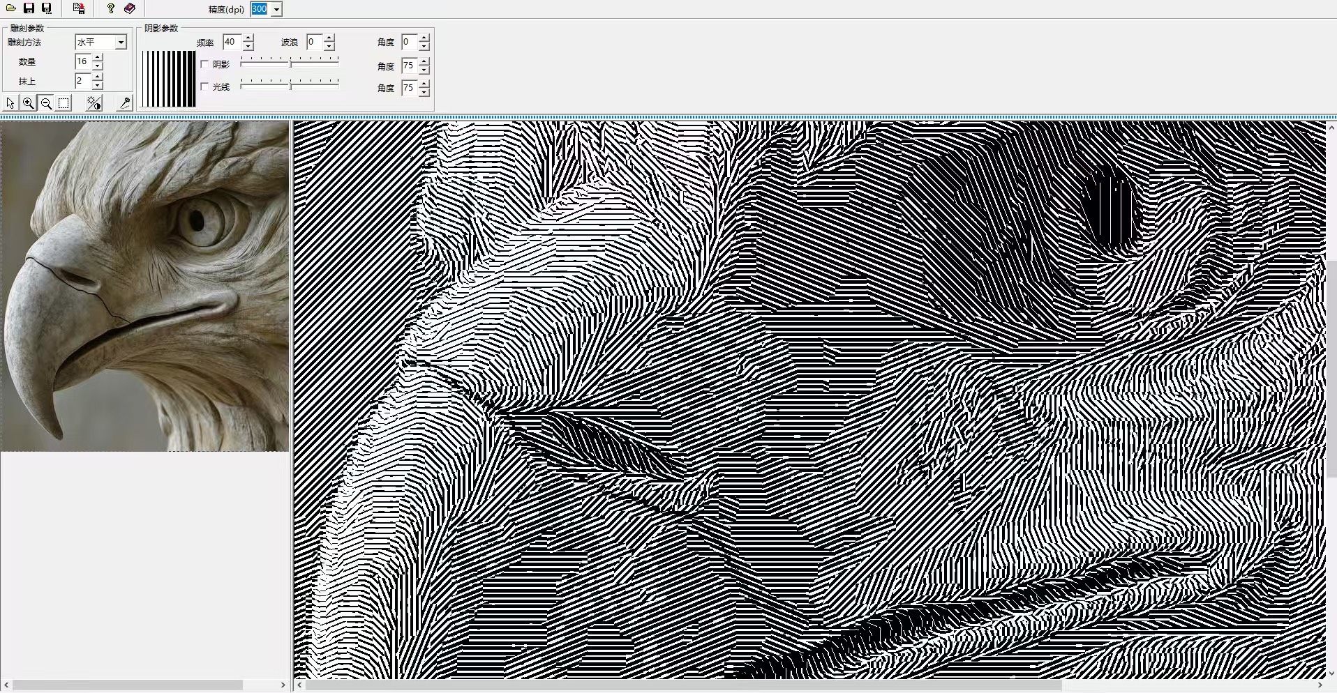The height and width of the screenshot is (693, 1337).
Task: Click the save-as floppy icon with dots
Action: click(x=47, y=8)
